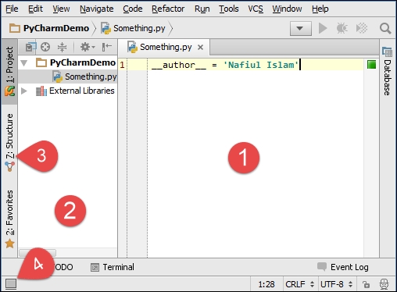Screen dimensions: 397x292
Task: Click Scroll from Source target icon
Action: point(45,47)
